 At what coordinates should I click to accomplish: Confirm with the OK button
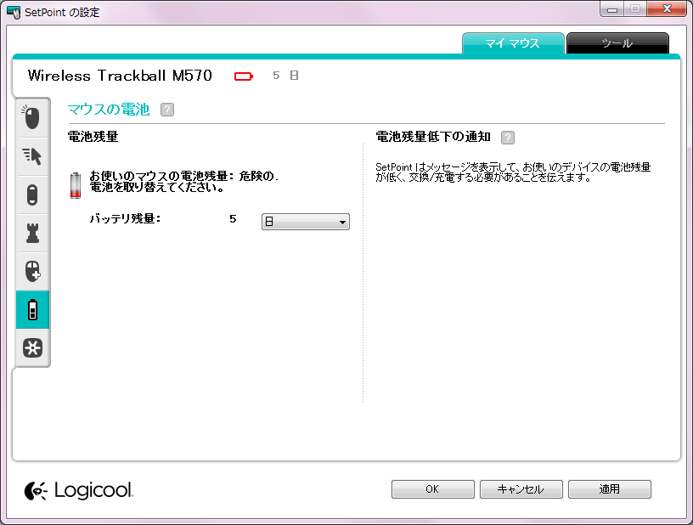(x=432, y=489)
